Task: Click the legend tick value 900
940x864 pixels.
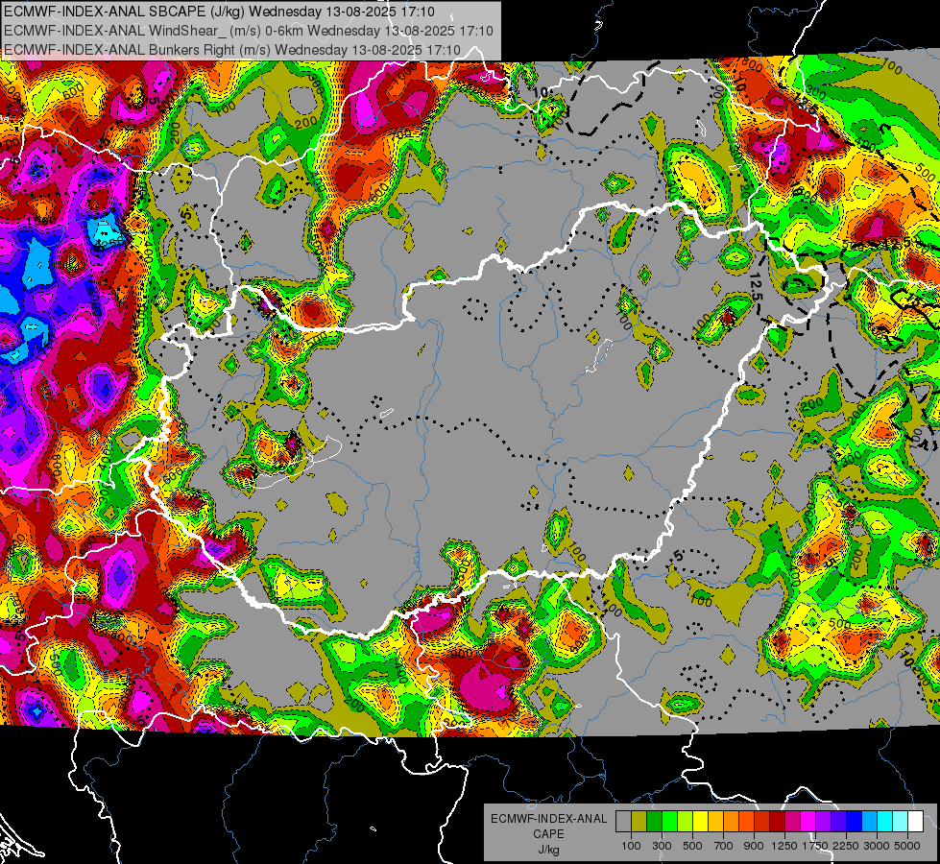Action: (754, 846)
